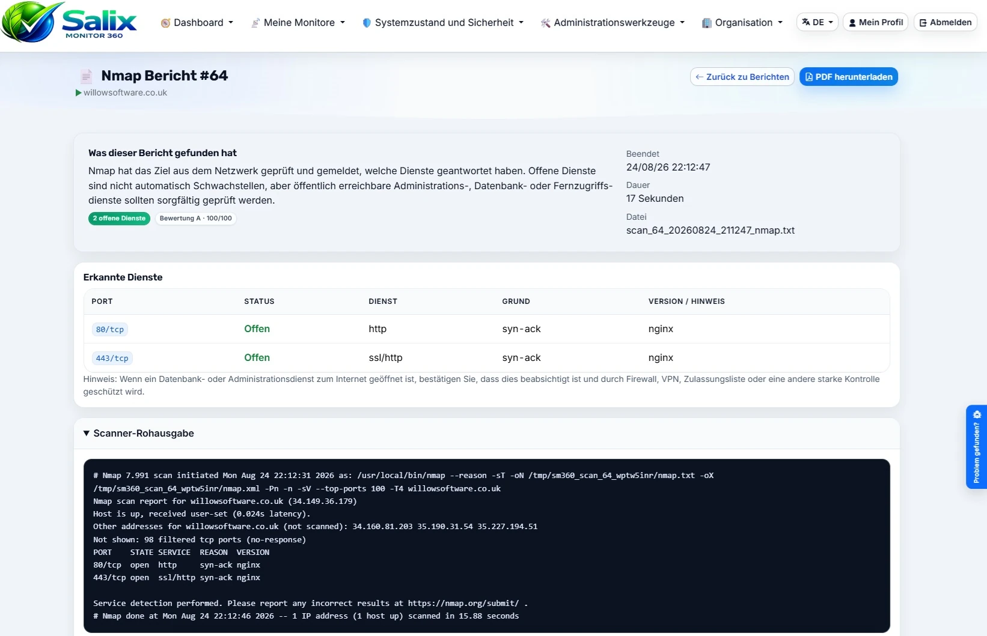Click the Salix Monitor 360 logo
The image size is (987, 636).
point(69,22)
